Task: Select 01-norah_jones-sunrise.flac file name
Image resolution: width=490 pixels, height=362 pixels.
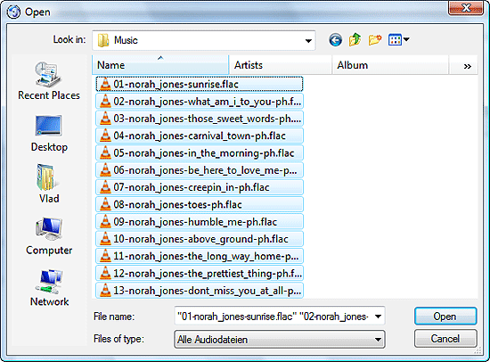Action: 176,84
